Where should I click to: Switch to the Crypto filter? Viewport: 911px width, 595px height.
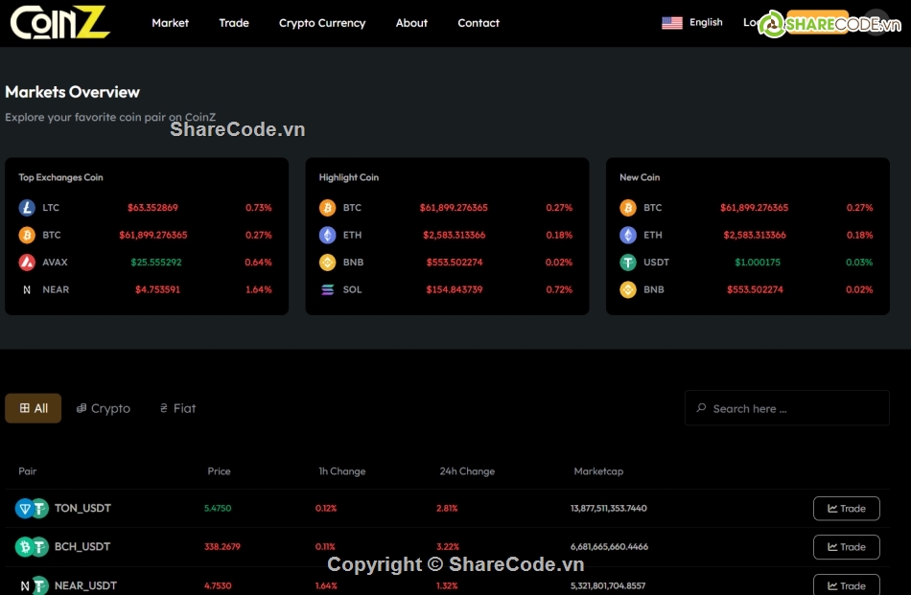click(x=103, y=407)
